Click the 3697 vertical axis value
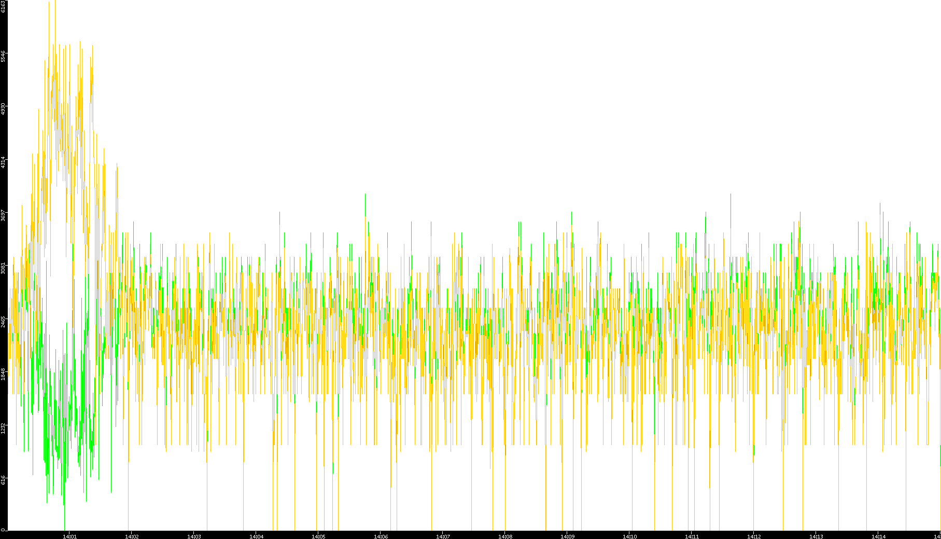Image resolution: width=941 pixels, height=539 pixels. [3, 216]
